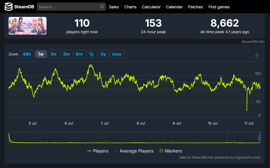The width and height of the screenshot is (270, 168).
Task: Click the 9 Jul axis label
Action: (x=177, y=123)
